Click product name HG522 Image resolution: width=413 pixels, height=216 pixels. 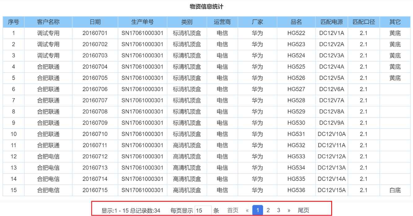[296, 33]
